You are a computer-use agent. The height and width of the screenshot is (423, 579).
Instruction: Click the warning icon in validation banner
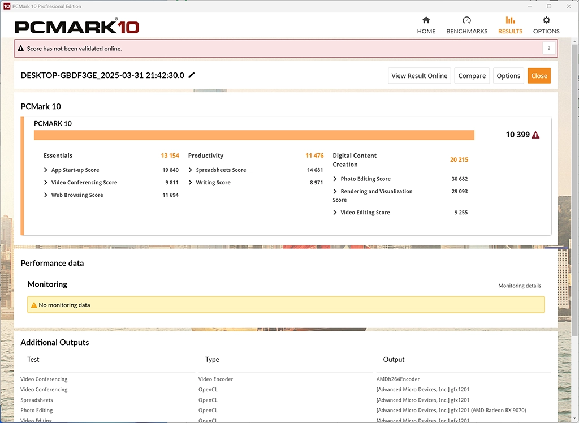(21, 49)
